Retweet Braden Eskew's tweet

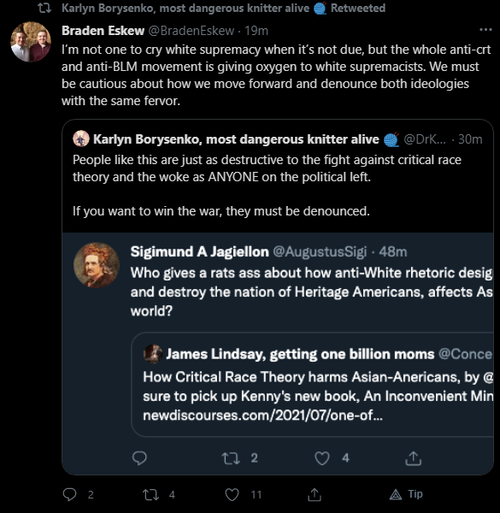(x=150, y=494)
